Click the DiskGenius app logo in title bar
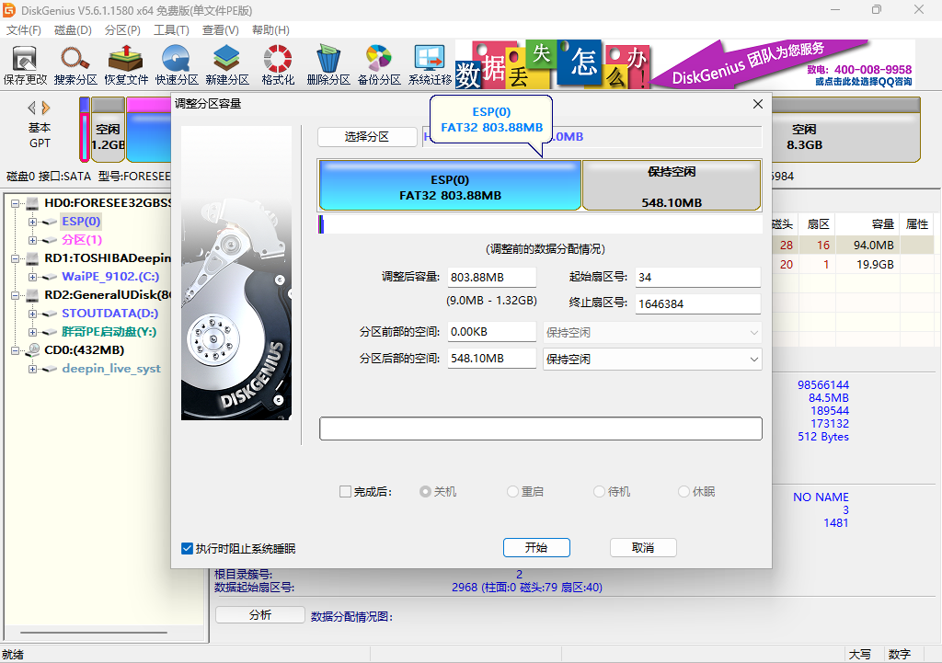942x663 pixels. pyautogui.click(x=9, y=10)
